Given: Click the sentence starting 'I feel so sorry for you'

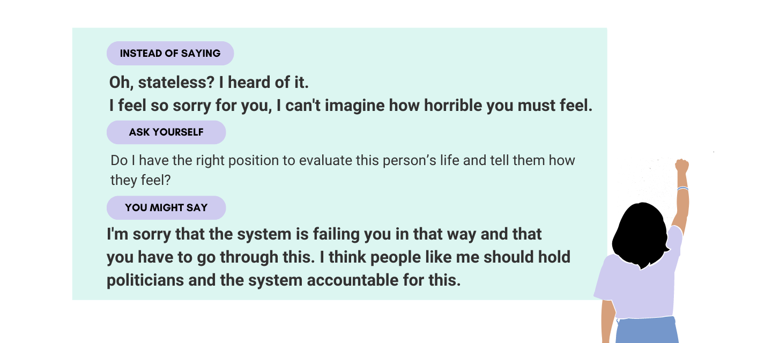Looking at the screenshot, I should (x=351, y=106).
